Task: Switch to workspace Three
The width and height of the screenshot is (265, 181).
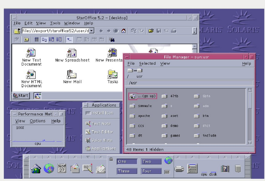Action: tap(127, 171)
